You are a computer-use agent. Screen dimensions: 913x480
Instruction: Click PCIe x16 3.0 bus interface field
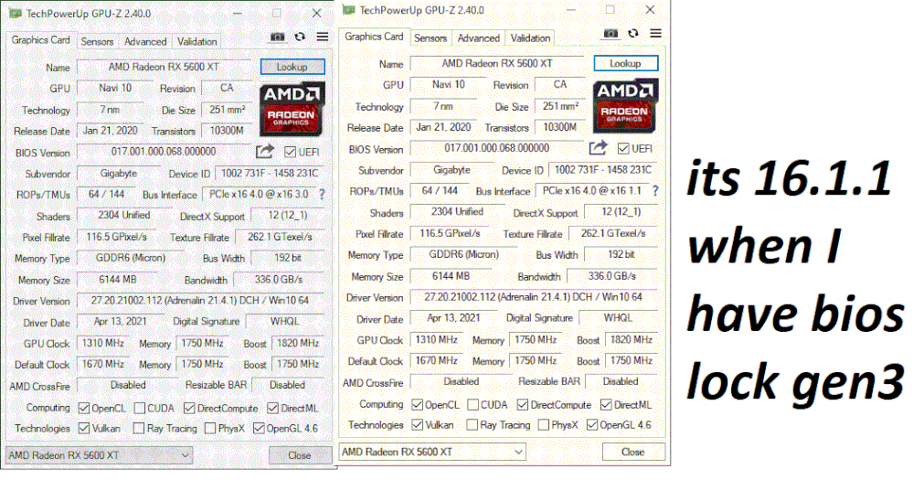[259, 194]
